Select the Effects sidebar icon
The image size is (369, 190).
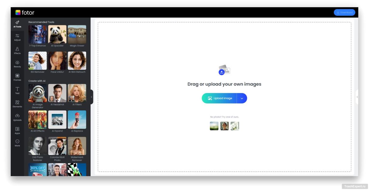click(x=17, y=50)
